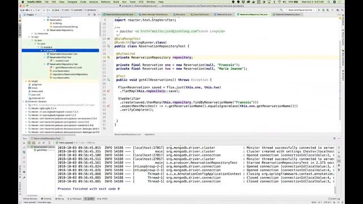Toggle show ignored tests in Run panel
The width and height of the screenshot is (363, 204).
click(33, 143)
